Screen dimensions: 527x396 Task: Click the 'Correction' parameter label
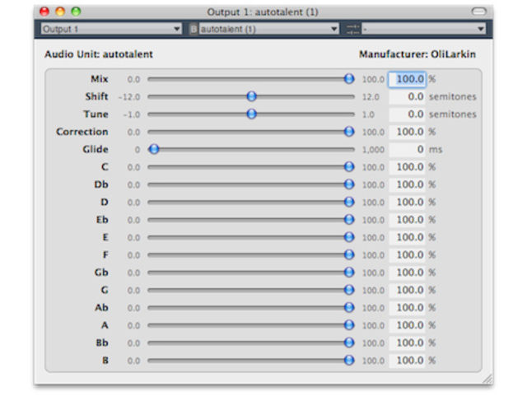click(x=82, y=132)
